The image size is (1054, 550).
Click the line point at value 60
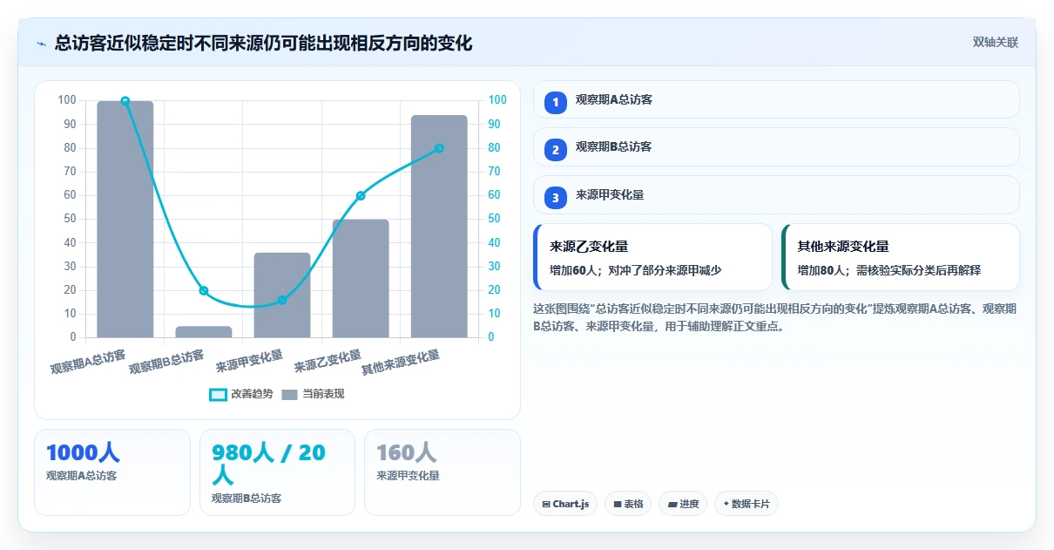coord(361,195)
